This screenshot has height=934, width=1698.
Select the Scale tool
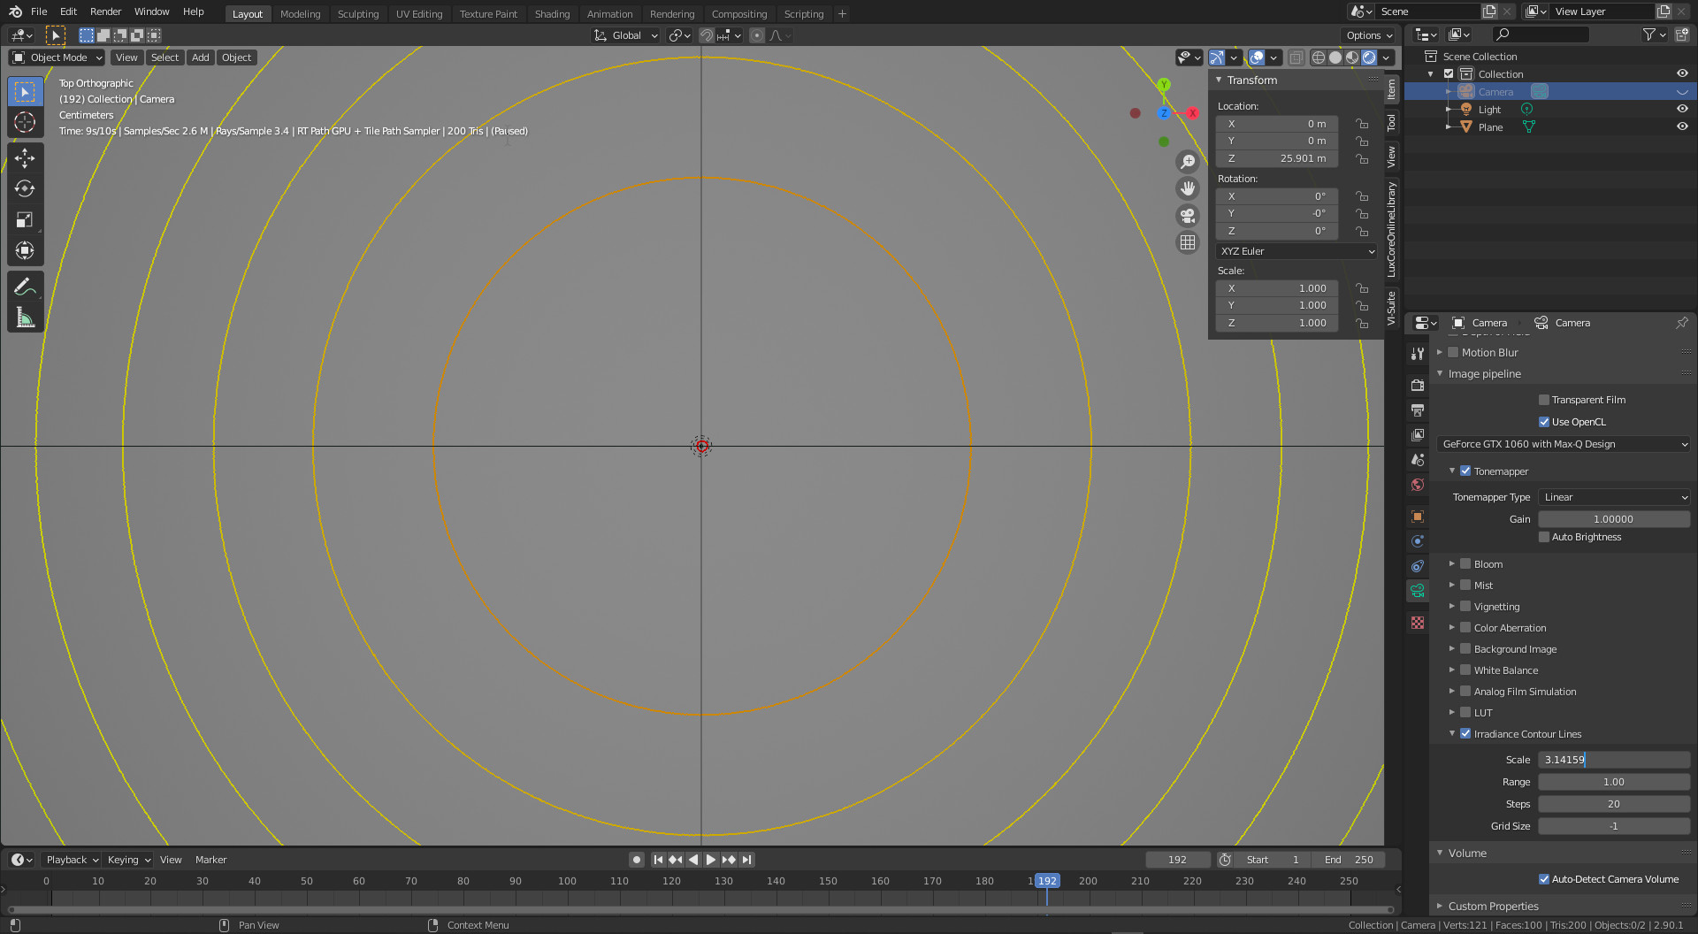tap(25, 219)
